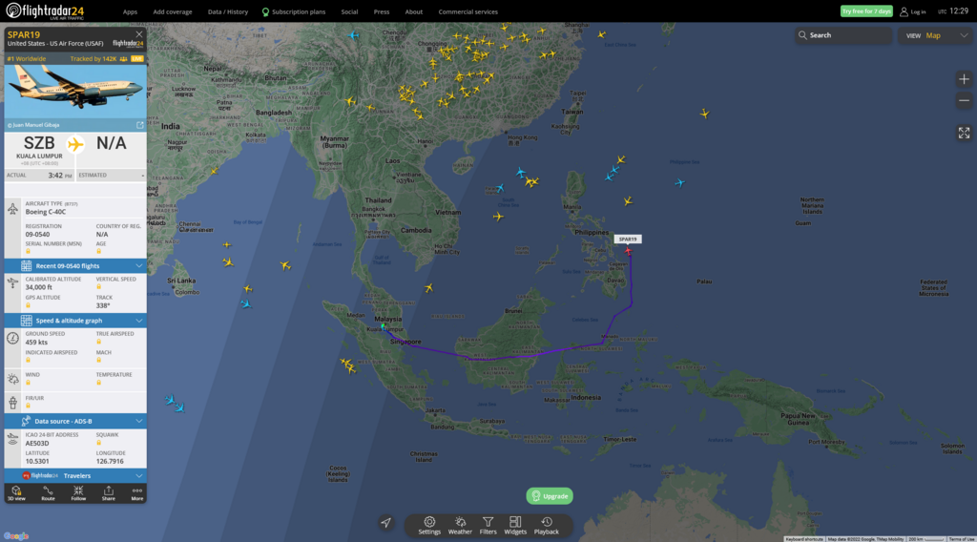The height and width of the screenshot is (542, 977).
Task: Click the #1 Worldwide ranking label
Action: click(x=27, y=58)
